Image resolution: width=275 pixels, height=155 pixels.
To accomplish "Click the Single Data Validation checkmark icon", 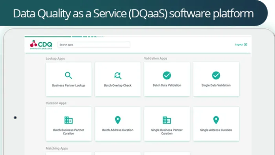I will [x=216, y=76].
